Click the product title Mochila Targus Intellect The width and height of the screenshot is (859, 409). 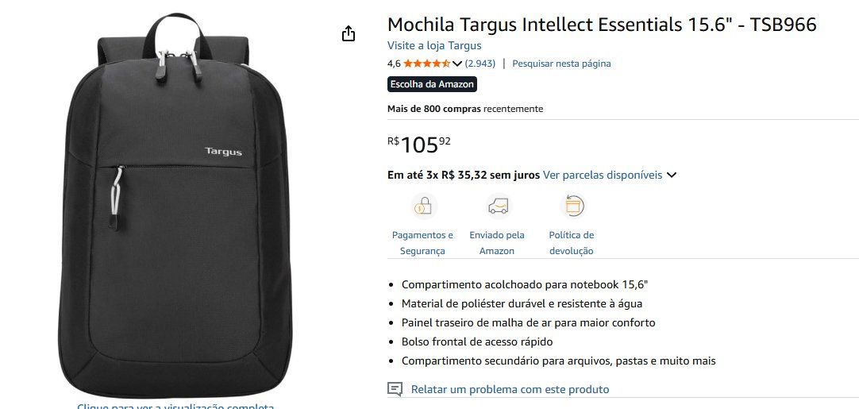tap(602, 25)
